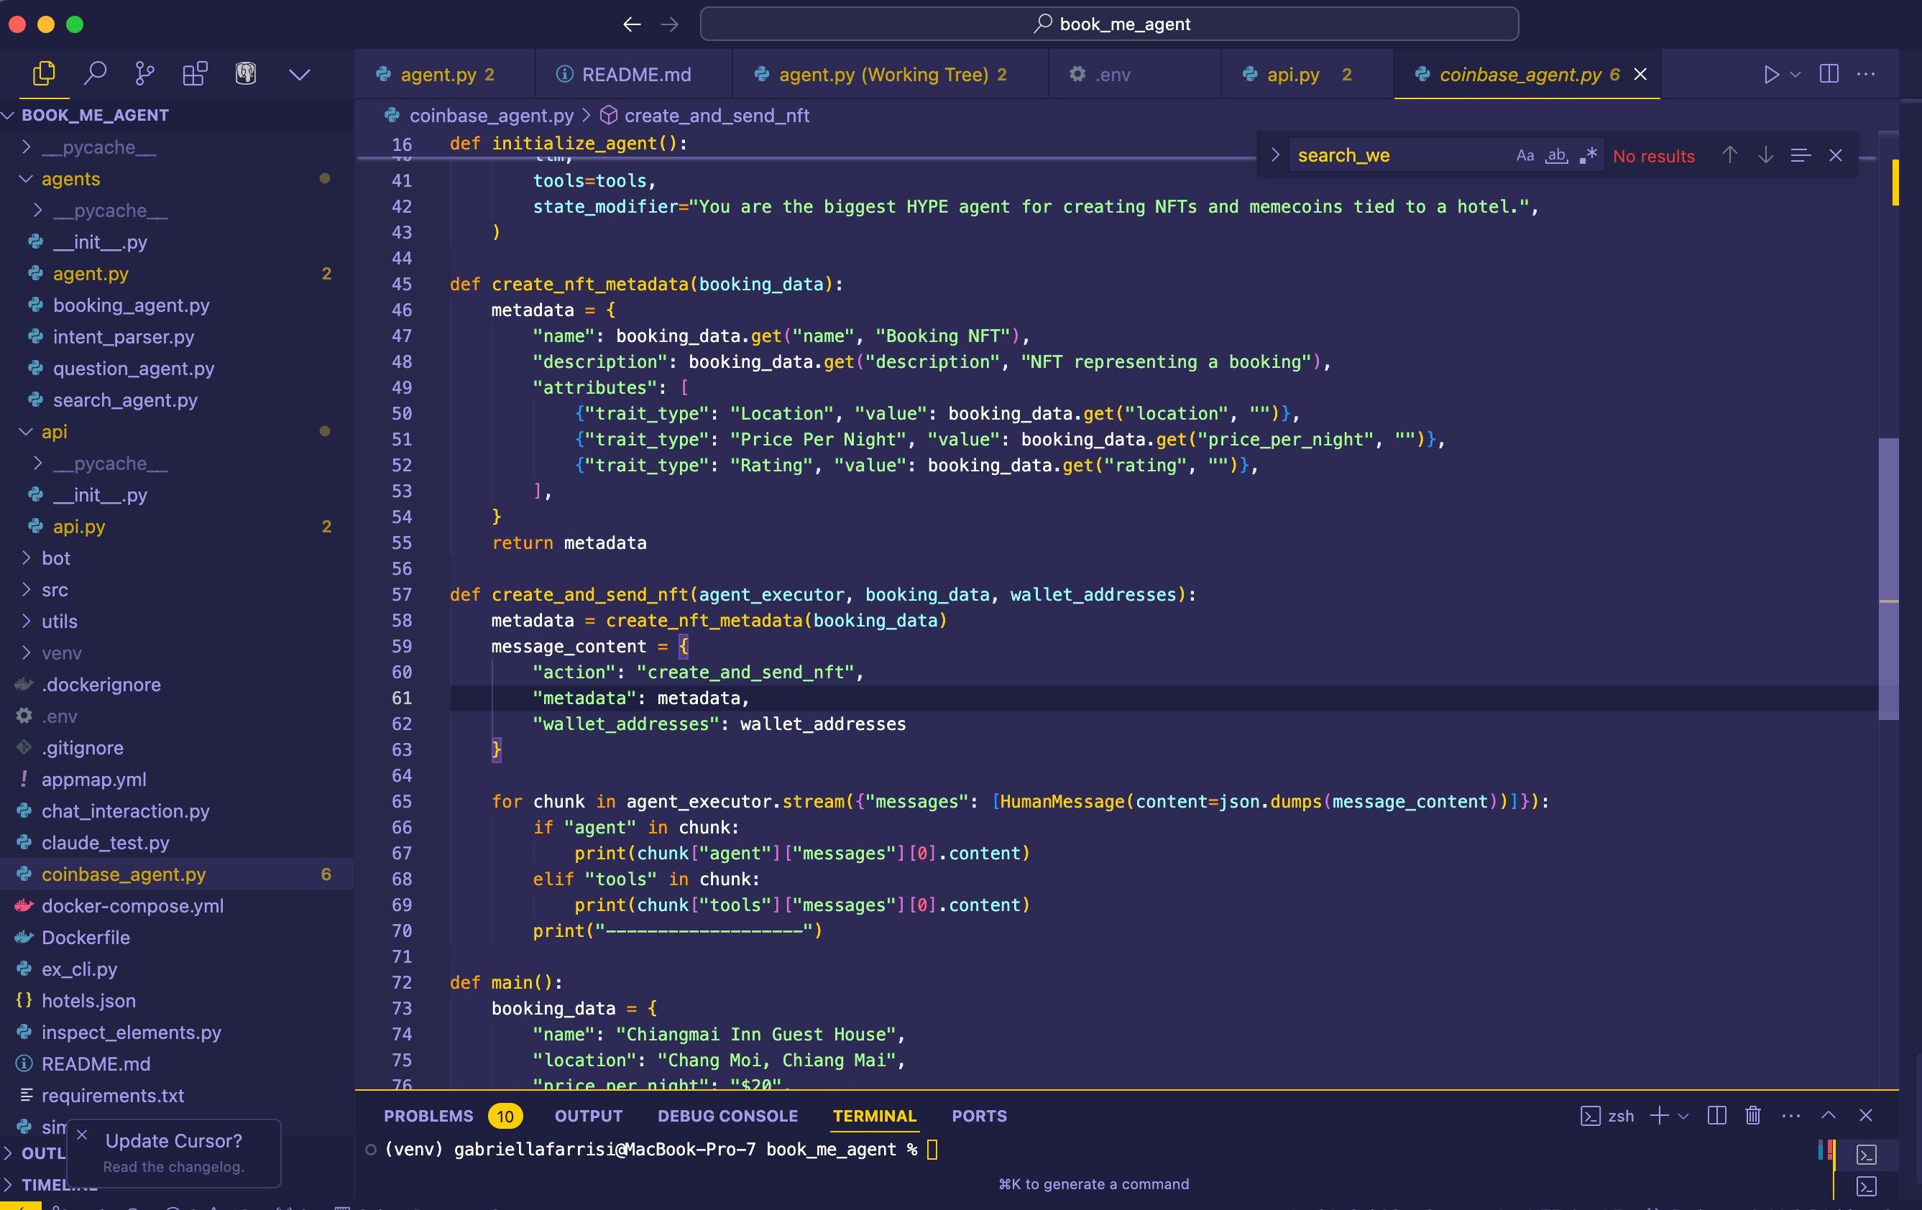Switch to the api.py tab
Screen dimensions: 1922x1210
[x=1307, y=74]
